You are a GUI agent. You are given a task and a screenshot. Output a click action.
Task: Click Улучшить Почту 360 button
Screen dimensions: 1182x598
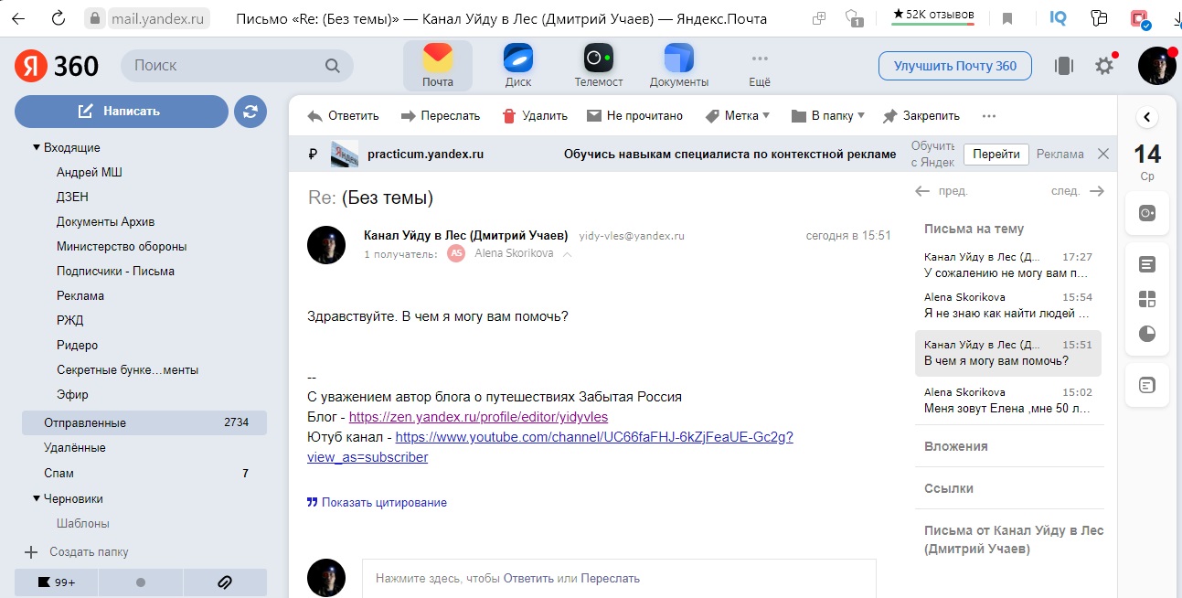pyautogui.click(x=955, y=66)
